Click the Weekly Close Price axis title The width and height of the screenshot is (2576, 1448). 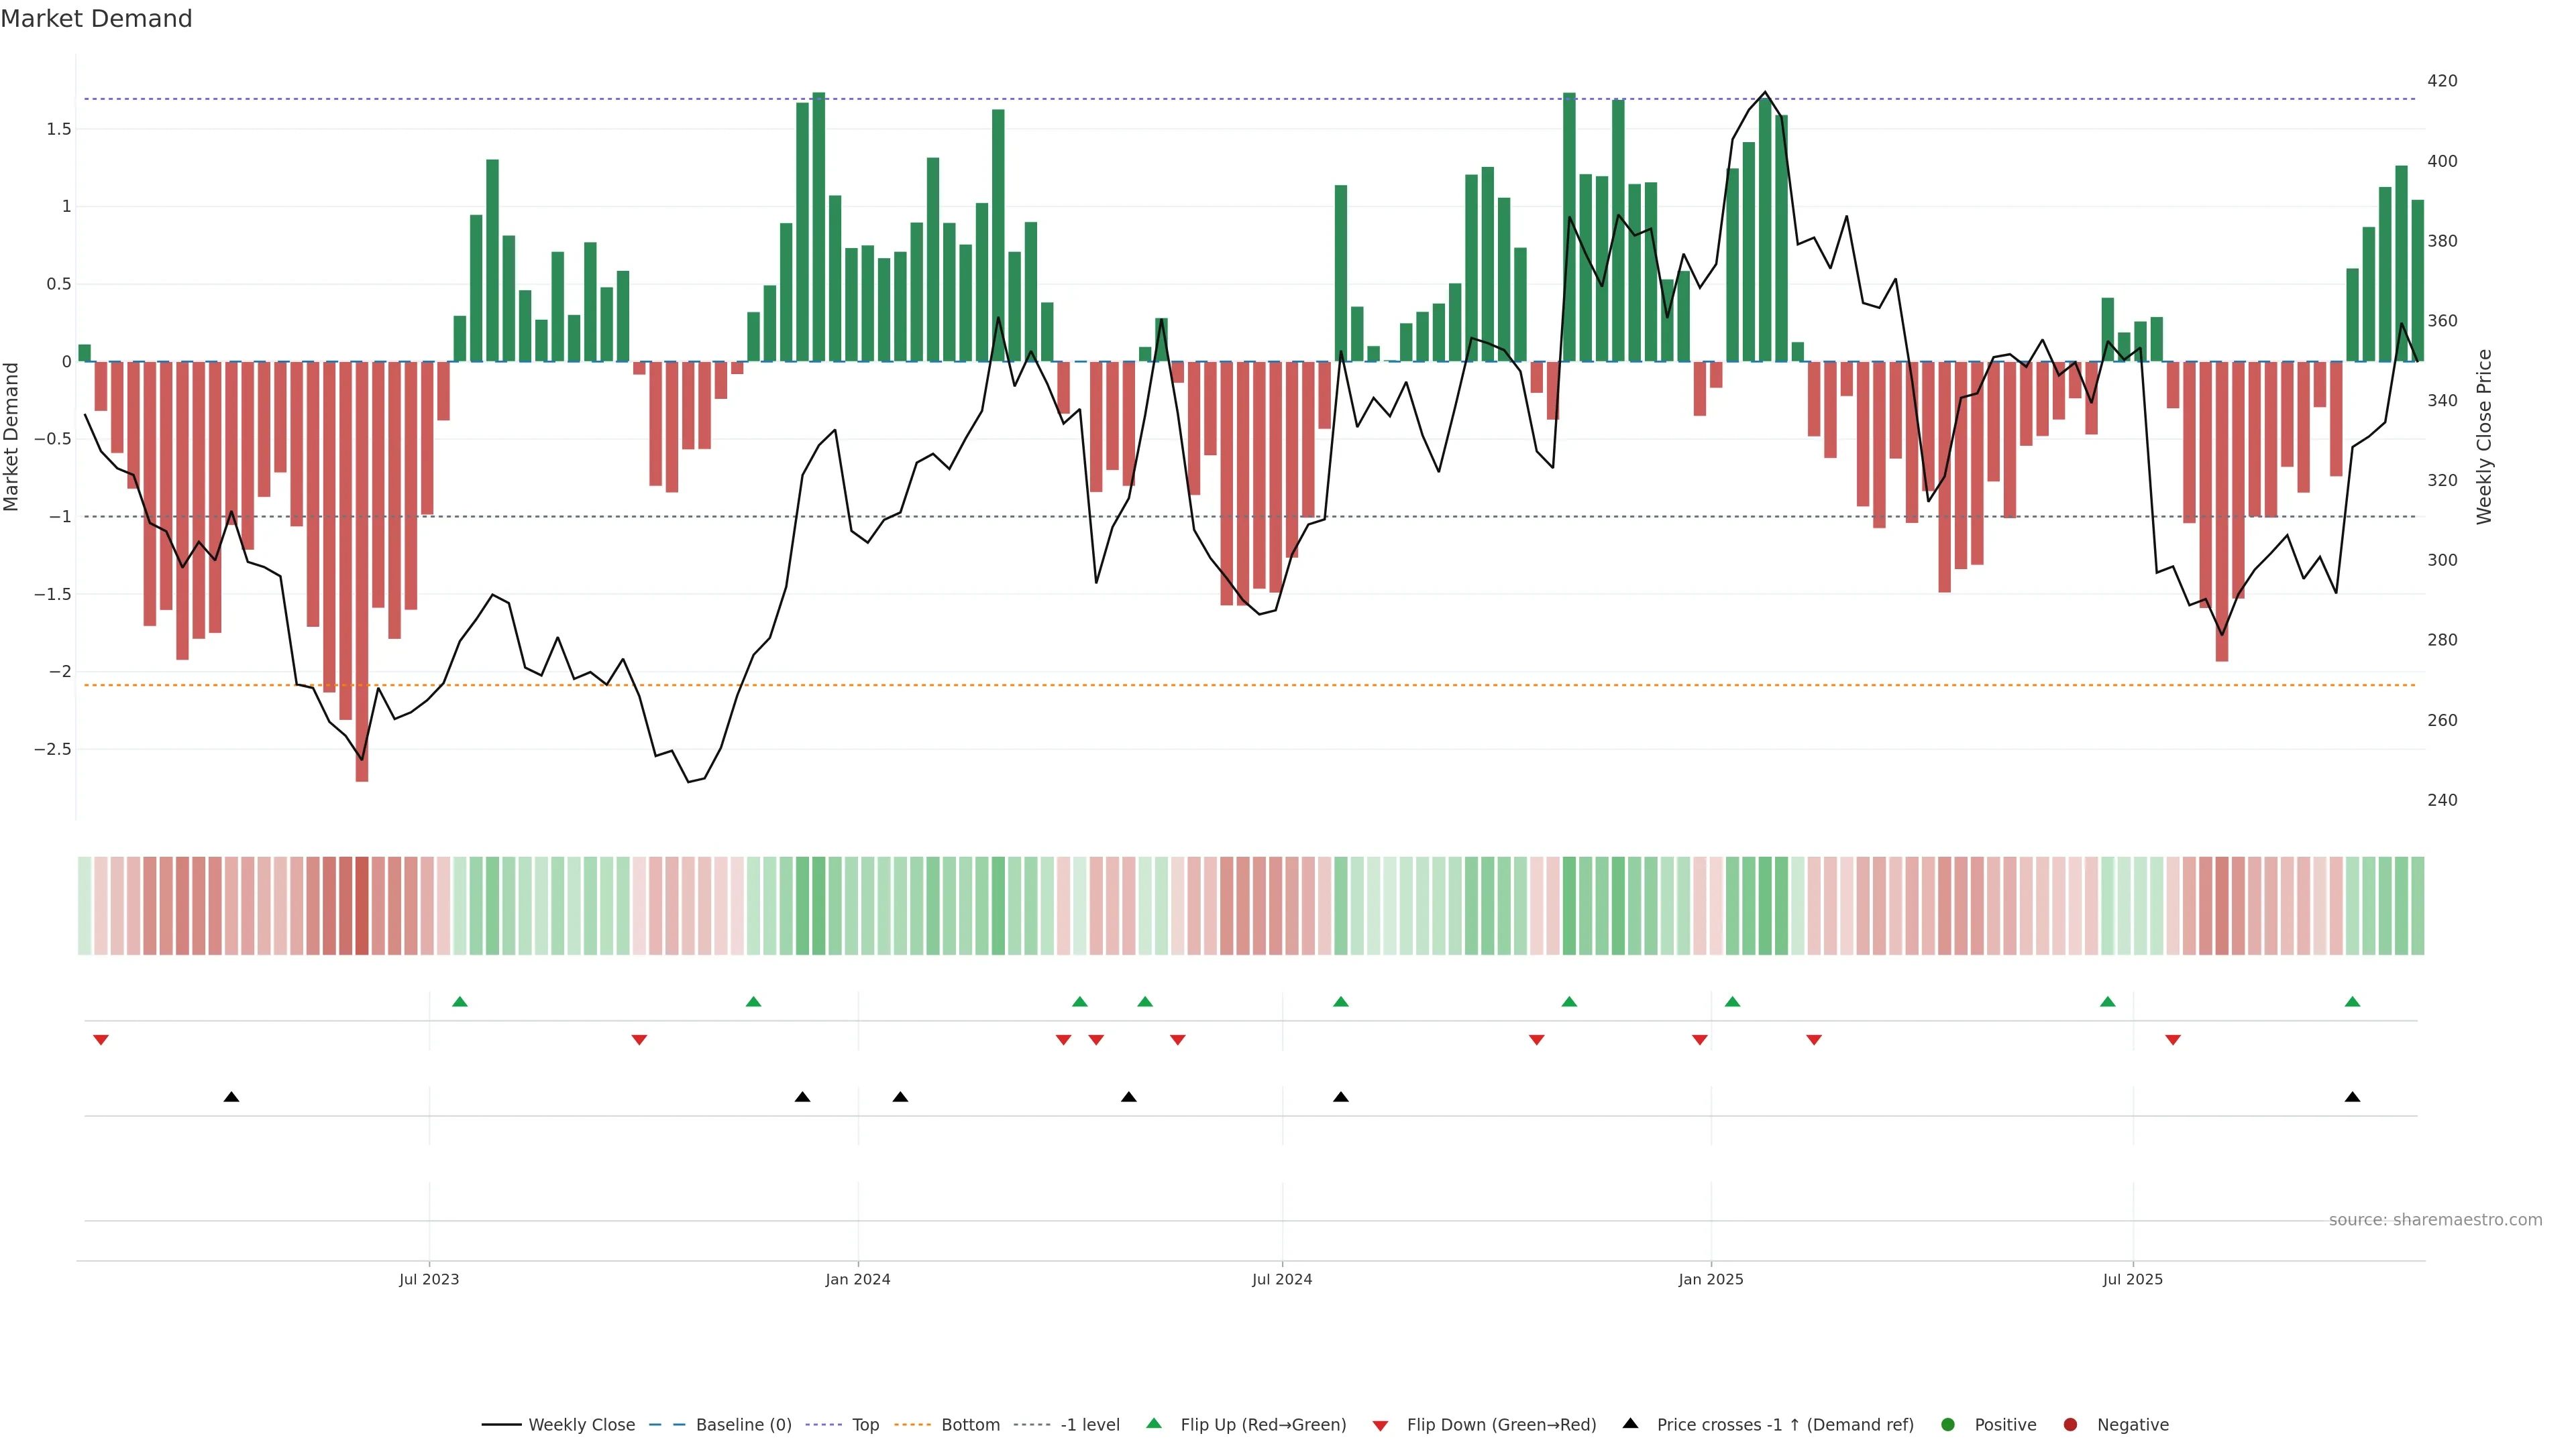(x=2484, y=436)
